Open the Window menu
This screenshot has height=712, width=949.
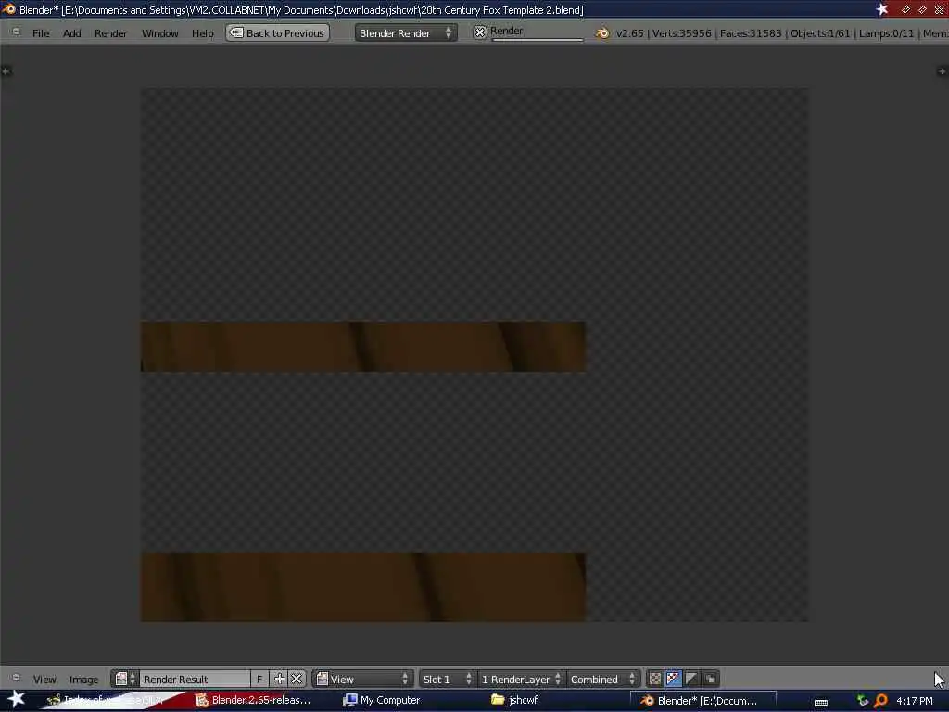pyautogui.click(x=159, y=33)
